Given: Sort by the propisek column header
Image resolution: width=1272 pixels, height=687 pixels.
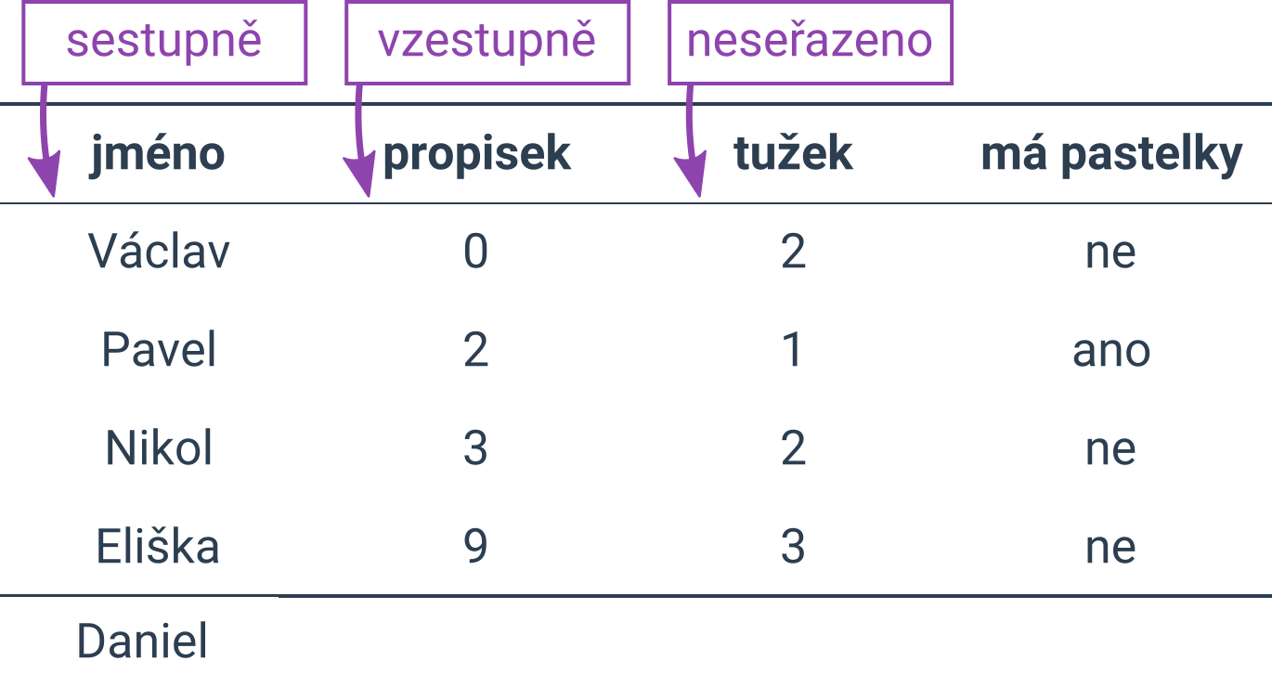Looking at the screenshot, I should click(x=476, y=156).
